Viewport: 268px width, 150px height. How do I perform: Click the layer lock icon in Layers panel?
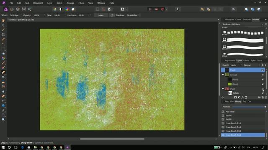pyautogui.click(x=265, y=65)
